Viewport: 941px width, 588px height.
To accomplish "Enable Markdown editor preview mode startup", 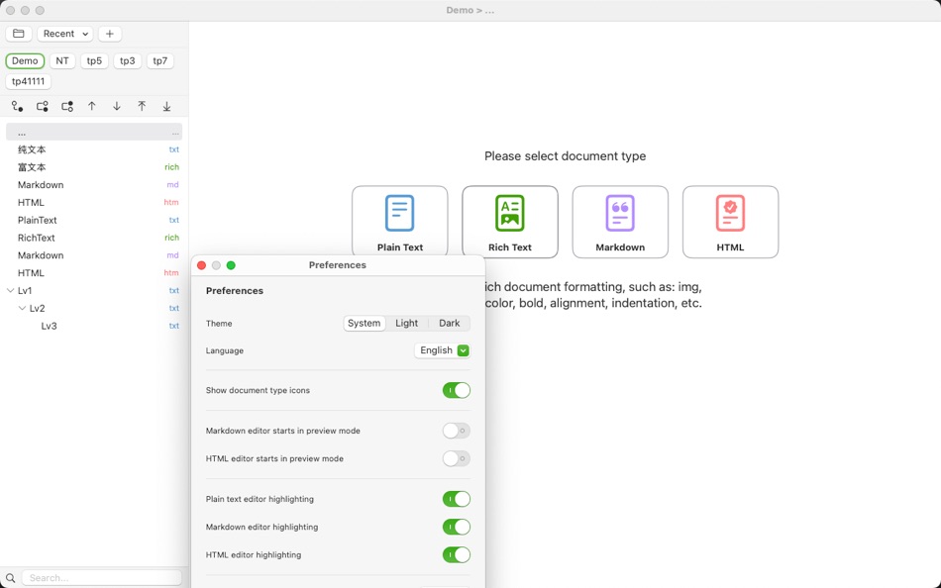I will tap(455, 431).
